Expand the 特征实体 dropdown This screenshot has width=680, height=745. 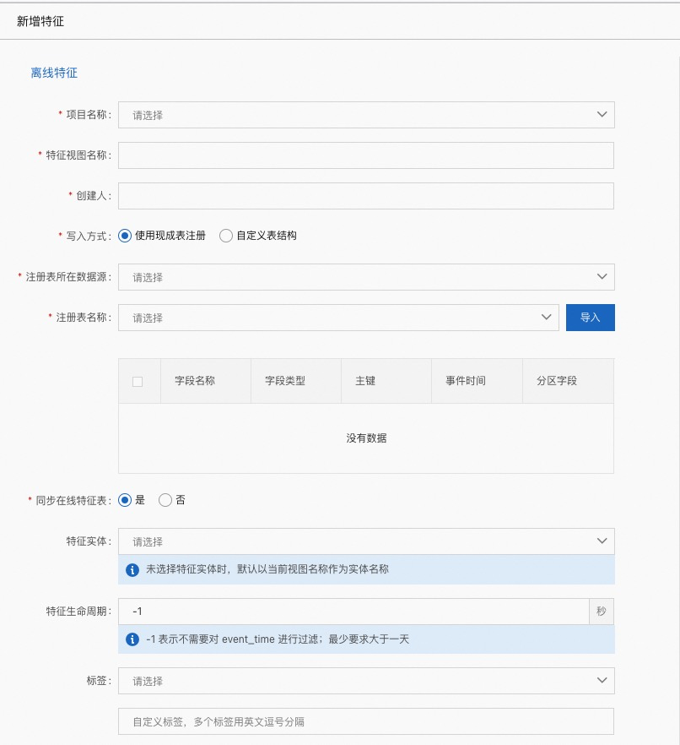(x=366, y=541)
